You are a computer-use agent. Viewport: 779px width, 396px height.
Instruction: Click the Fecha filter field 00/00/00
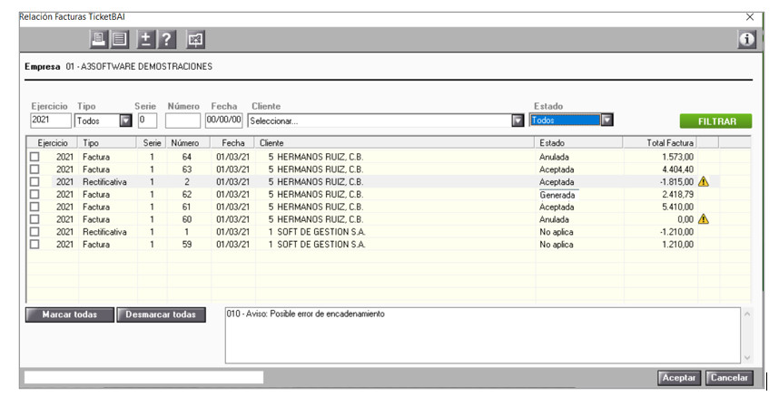click(223, 120)
